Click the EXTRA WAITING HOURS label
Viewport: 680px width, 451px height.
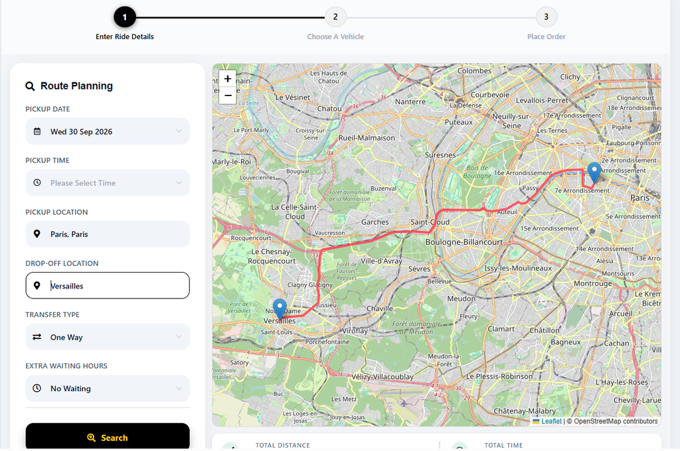pyautogui.click(x=66, y=366)
